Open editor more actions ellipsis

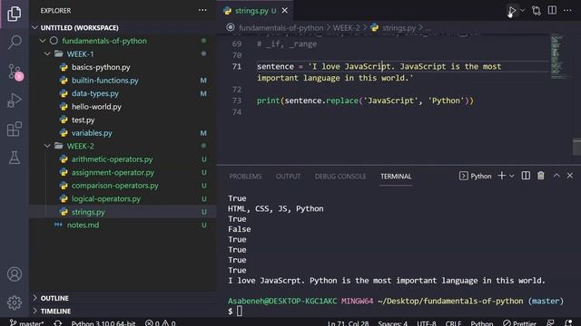pyautogui.click(x=567, y=10)
